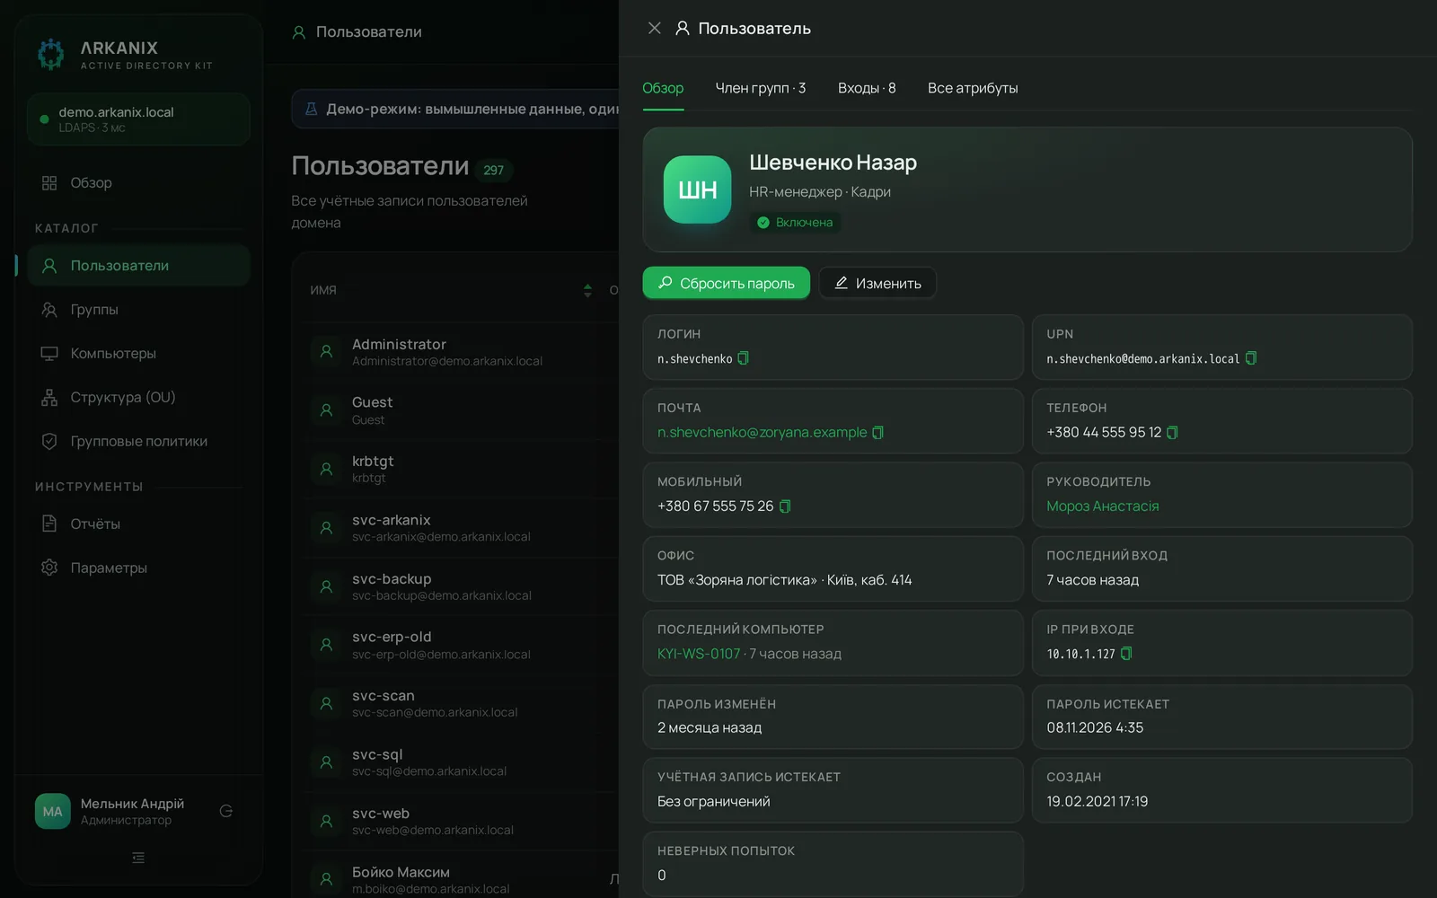Click the MA avatar of Мельник Андрій
The height and width of the screenshot is (898, 1437).
(52, 811)
